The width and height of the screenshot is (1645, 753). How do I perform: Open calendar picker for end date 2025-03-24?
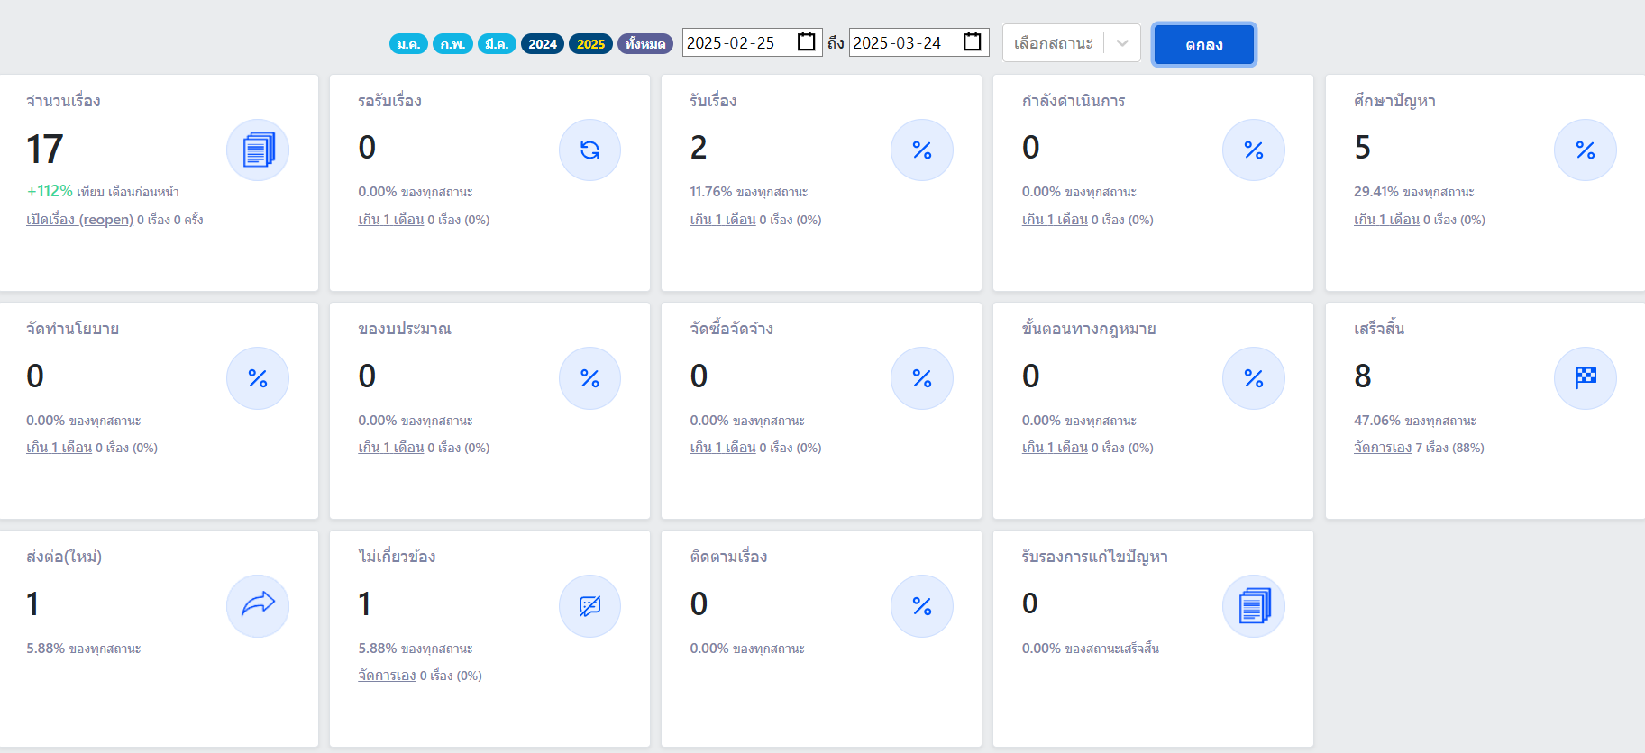(x=973, y=42)
